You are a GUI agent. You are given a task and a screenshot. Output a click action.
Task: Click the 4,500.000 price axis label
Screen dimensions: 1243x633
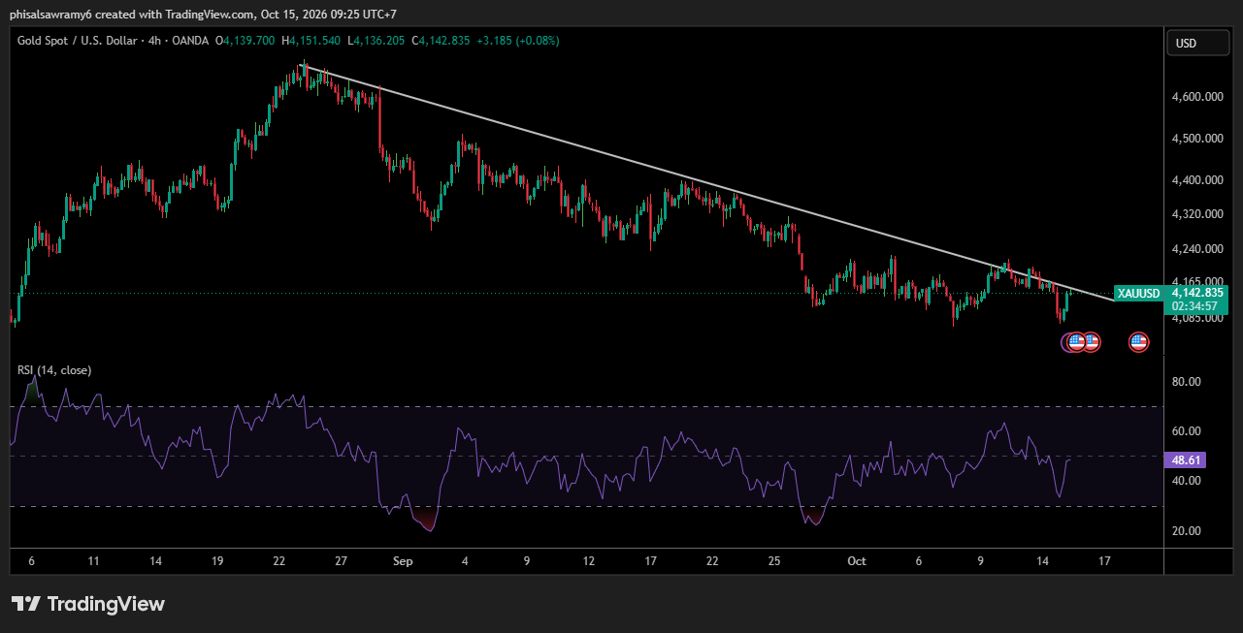point(1195,139)
